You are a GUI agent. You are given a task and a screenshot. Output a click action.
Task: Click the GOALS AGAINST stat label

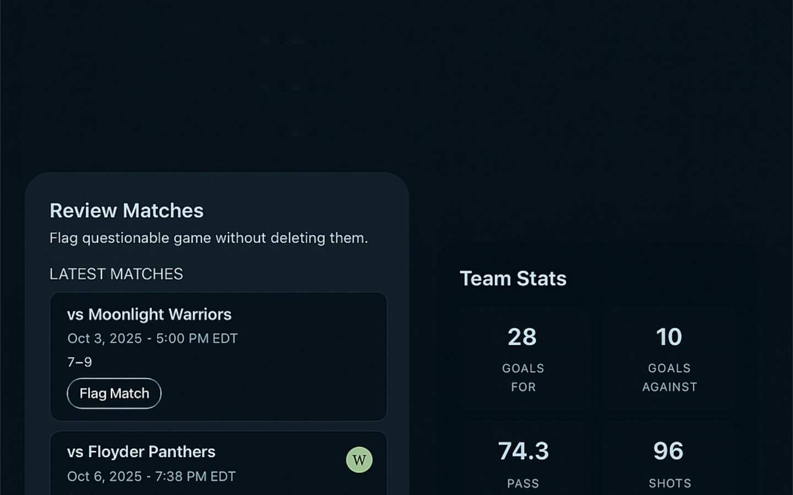(670, 378)
